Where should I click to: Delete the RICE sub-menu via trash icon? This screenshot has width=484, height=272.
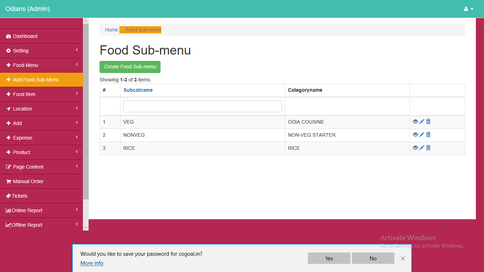428,148
